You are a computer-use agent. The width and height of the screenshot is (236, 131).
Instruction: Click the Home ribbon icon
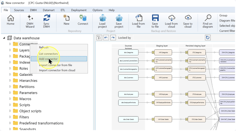click(10, 18)
